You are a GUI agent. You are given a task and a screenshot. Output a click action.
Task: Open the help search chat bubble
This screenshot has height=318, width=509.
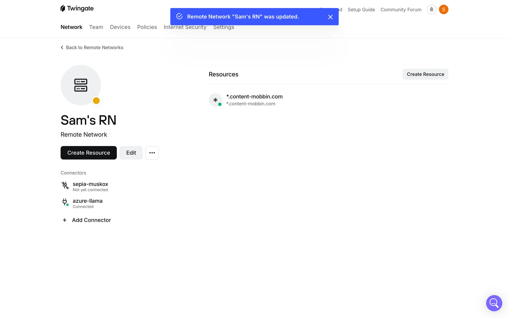(494, 303)
